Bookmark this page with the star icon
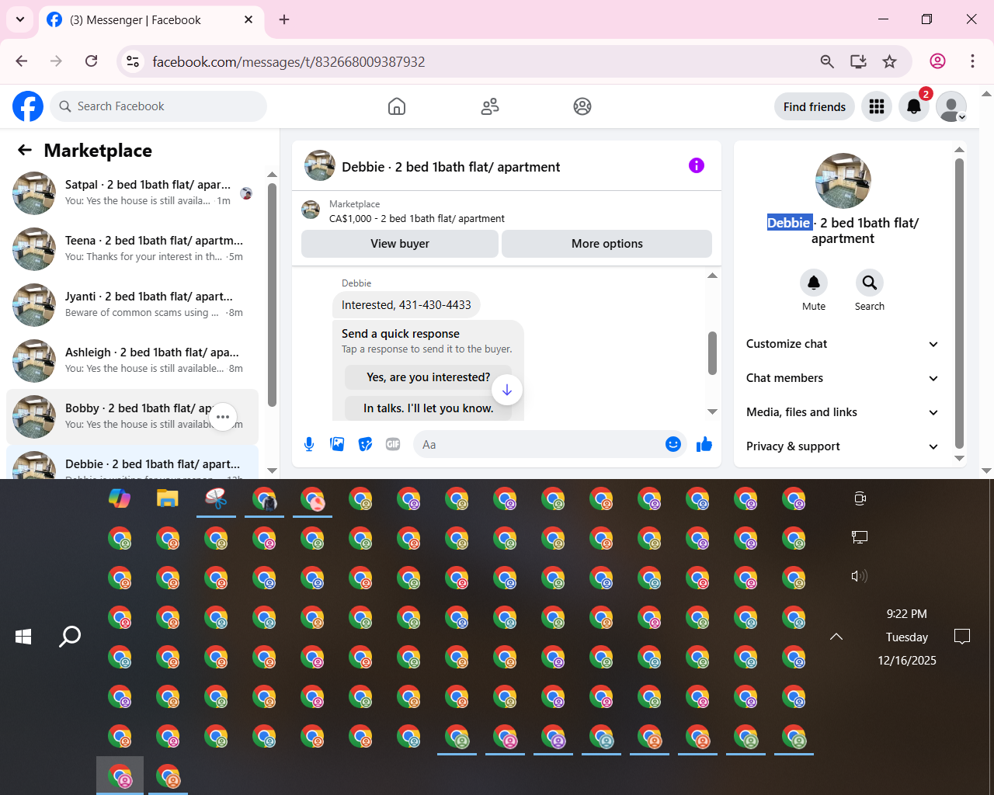 pos(890,61)
